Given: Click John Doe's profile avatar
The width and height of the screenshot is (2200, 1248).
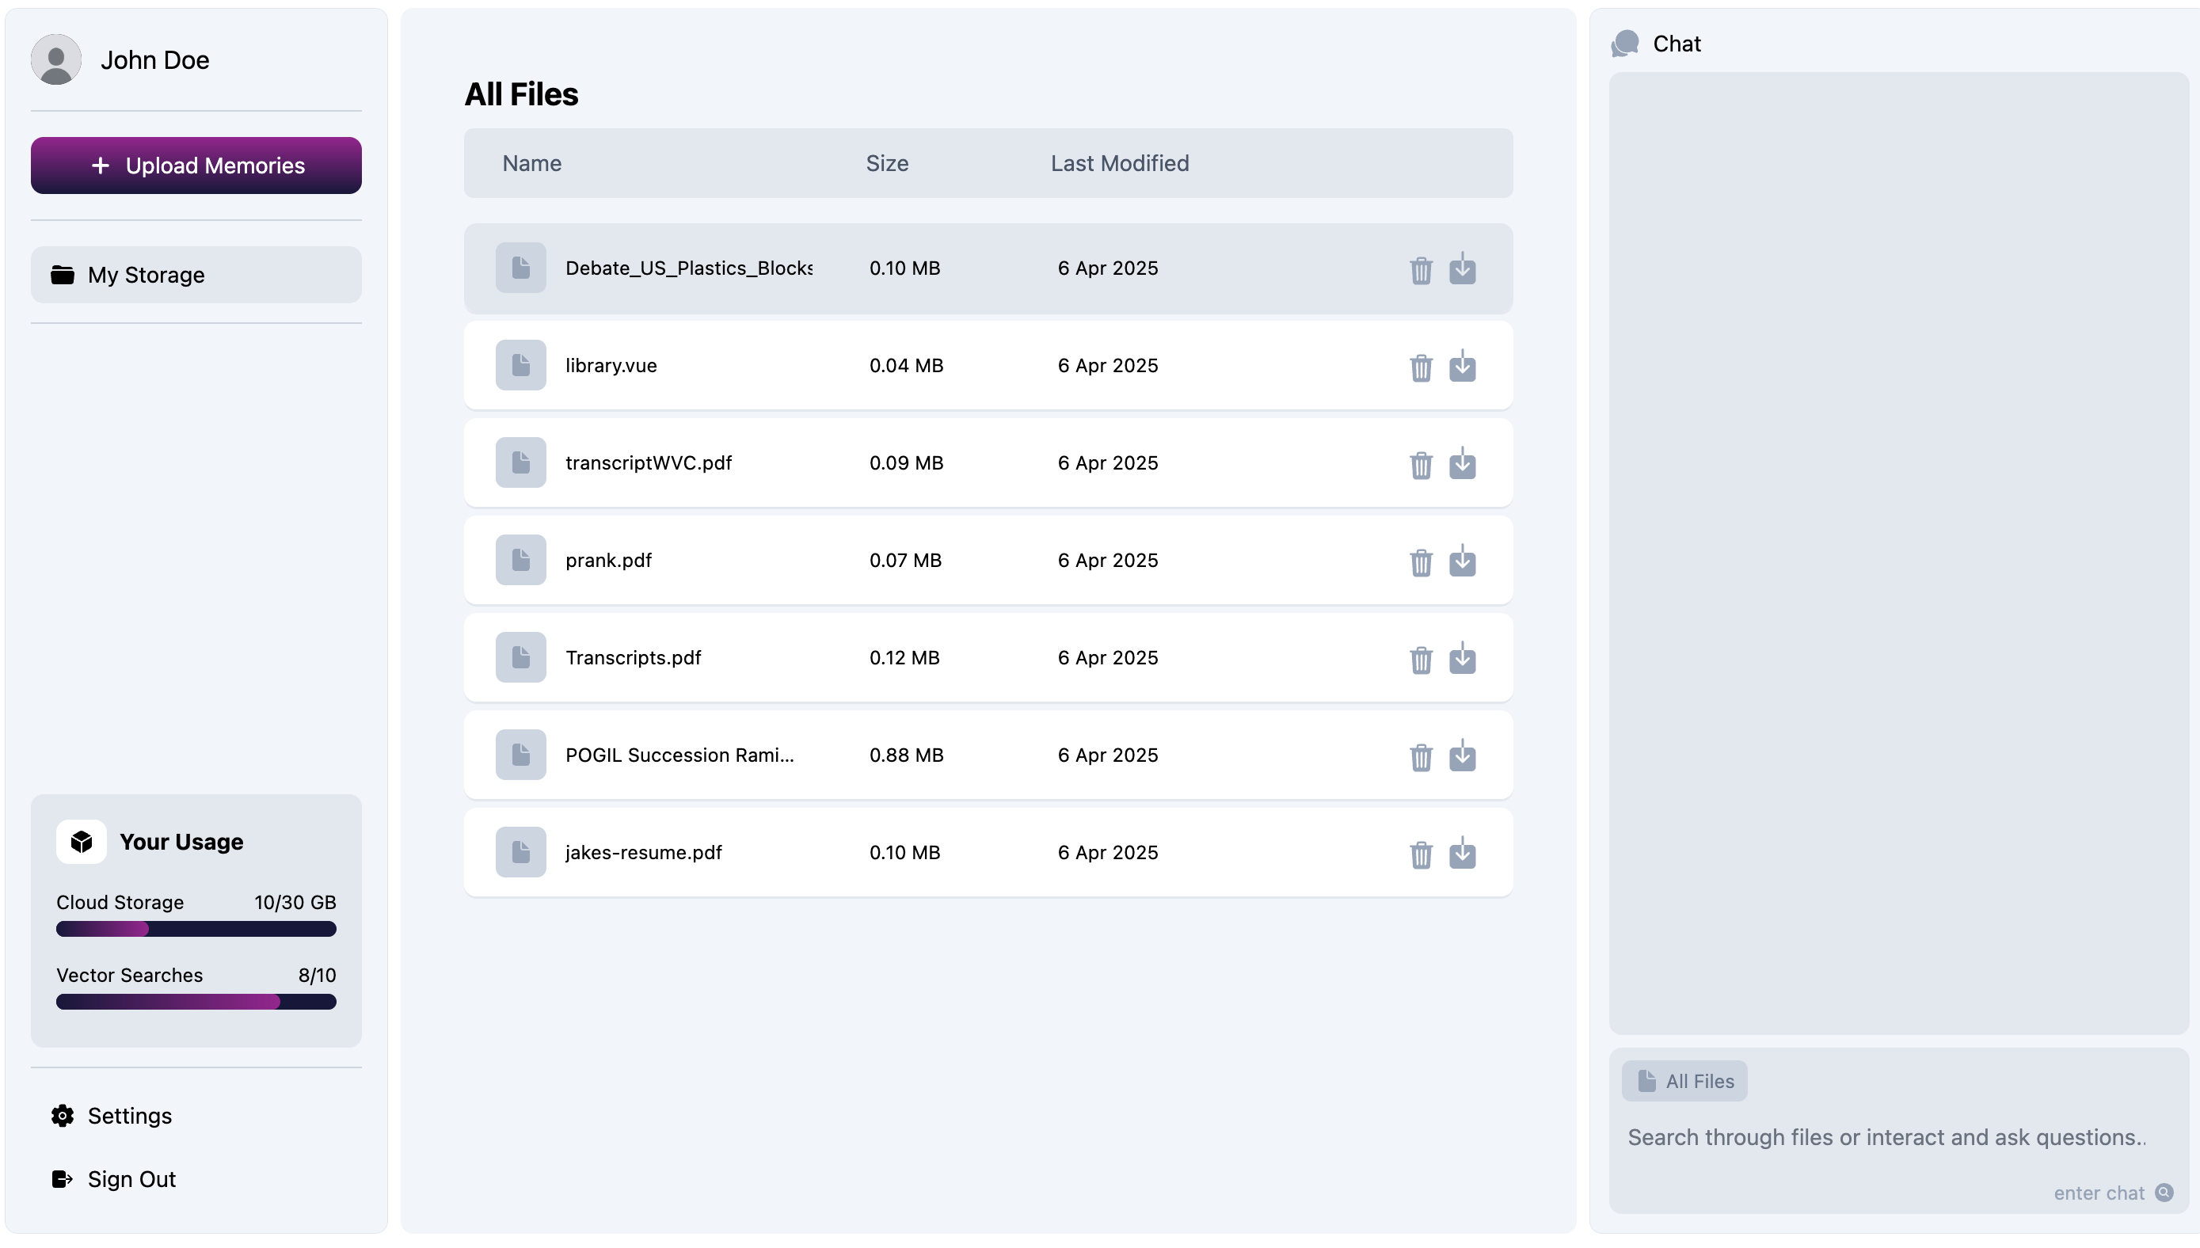Looking at the screenshot, I should (55, 59).
